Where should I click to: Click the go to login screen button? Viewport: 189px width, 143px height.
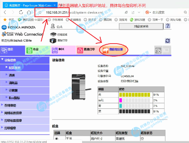click(x=141, y=26)
